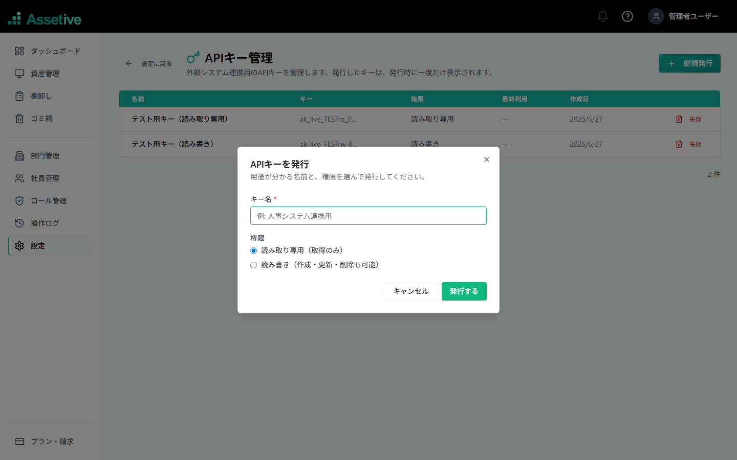Image resolution: width=737 pixels, height=460 pixels.
Task: Click the Assetive logo
Action: click(45, 19)
